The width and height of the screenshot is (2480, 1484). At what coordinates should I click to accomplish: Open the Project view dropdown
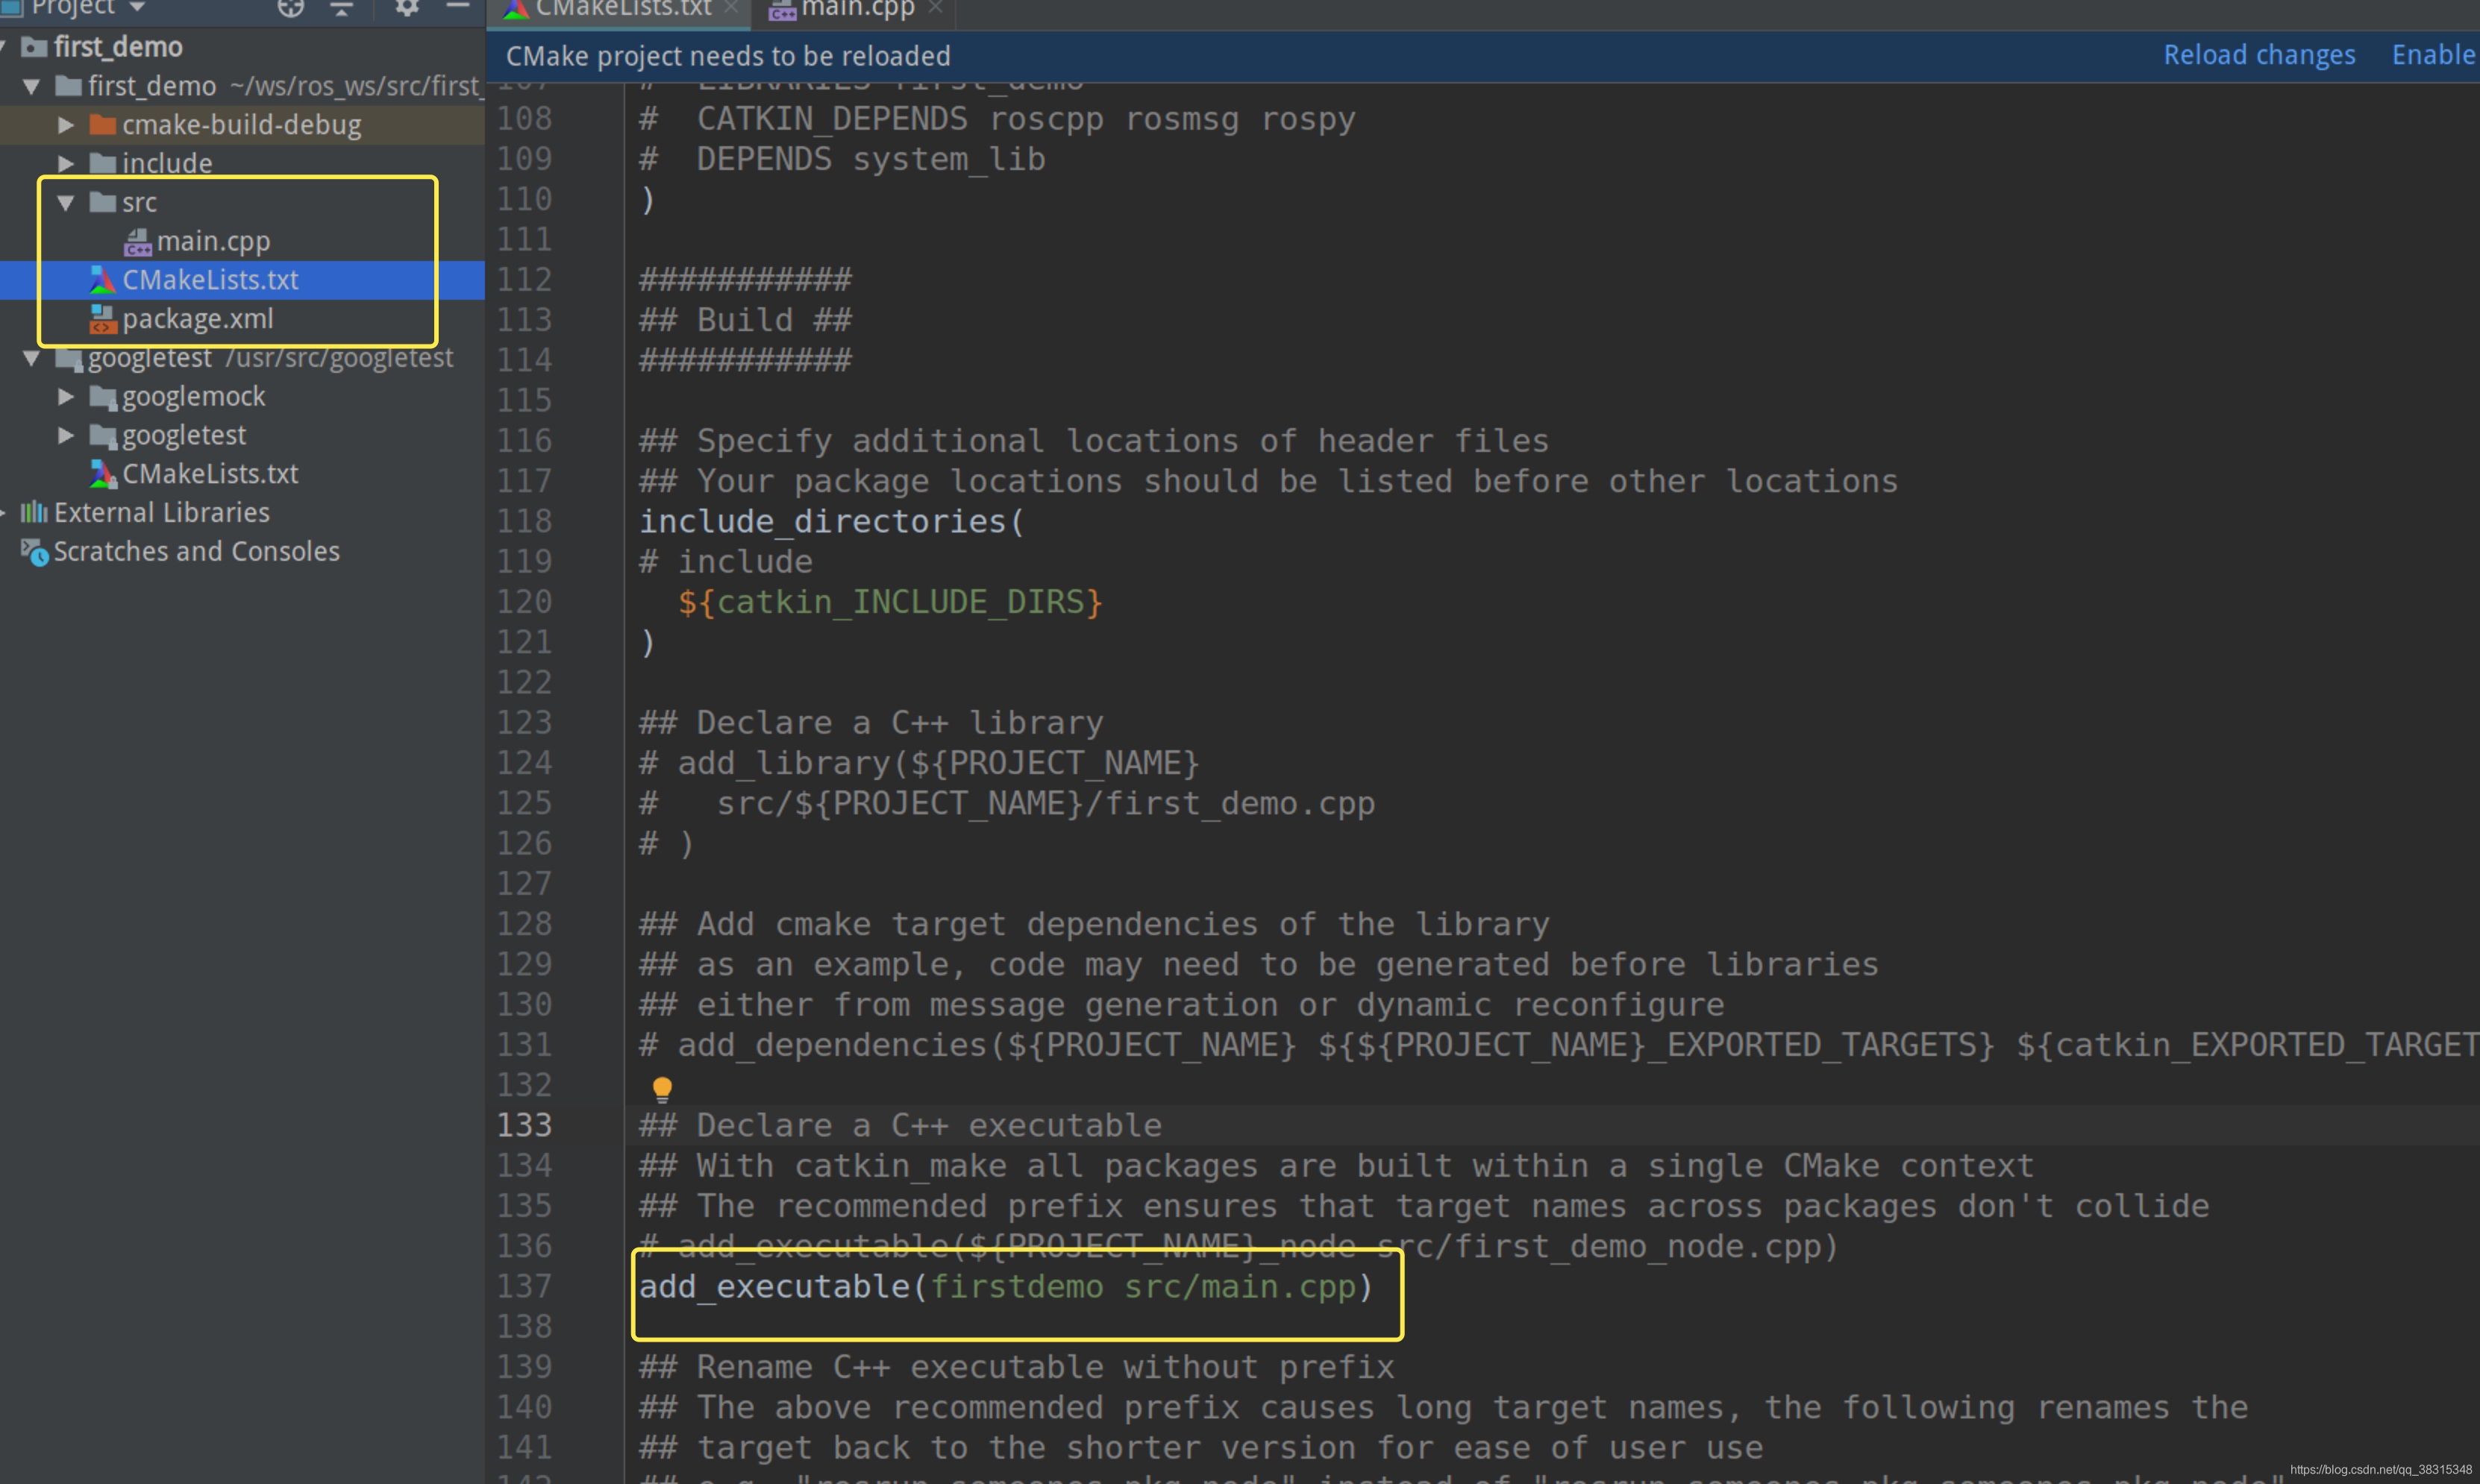click(x=137, y=8)
